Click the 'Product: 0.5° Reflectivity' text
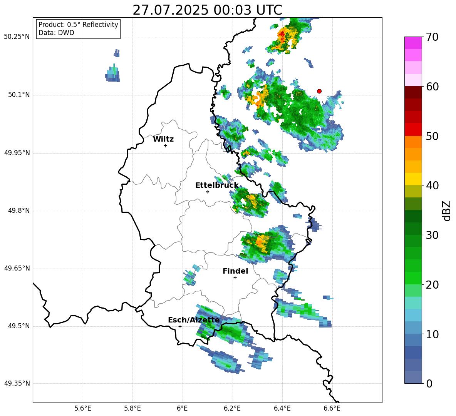456x416 pixels. (78, 25)
